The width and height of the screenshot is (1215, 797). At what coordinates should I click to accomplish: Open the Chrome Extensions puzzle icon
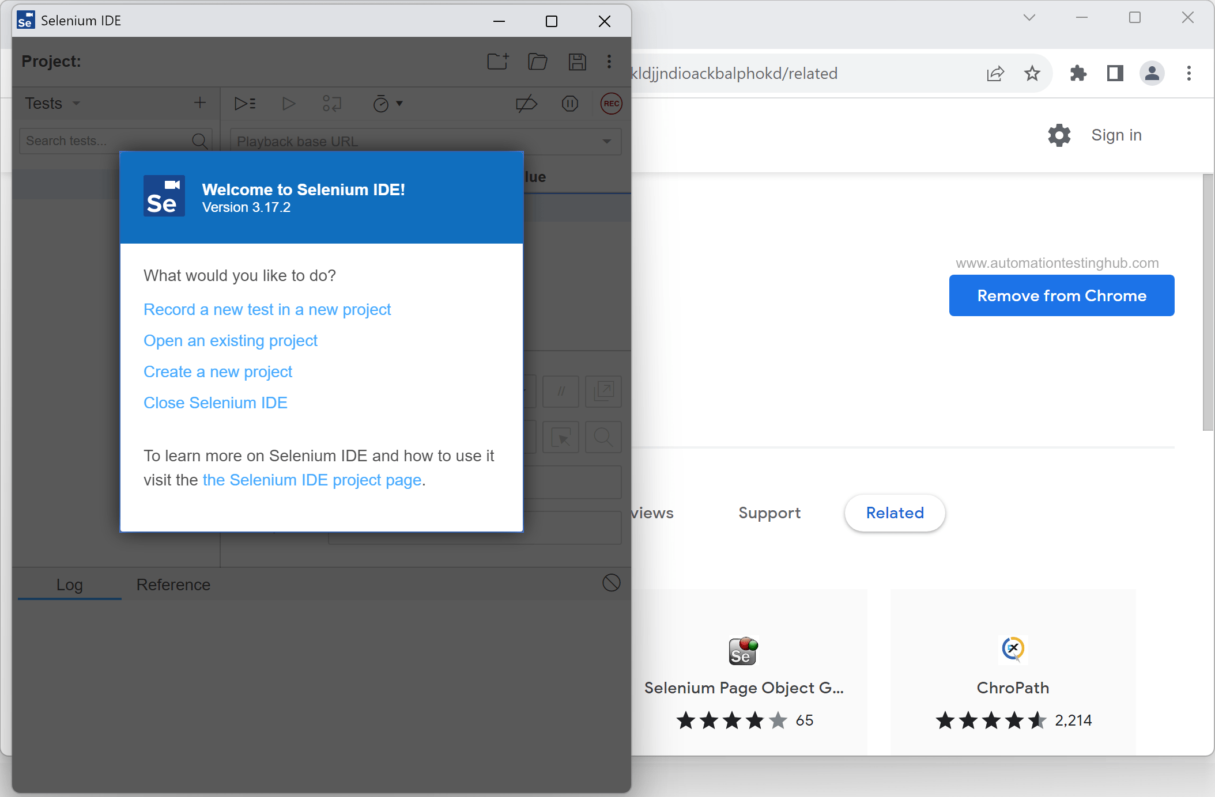pos(1078,73)
